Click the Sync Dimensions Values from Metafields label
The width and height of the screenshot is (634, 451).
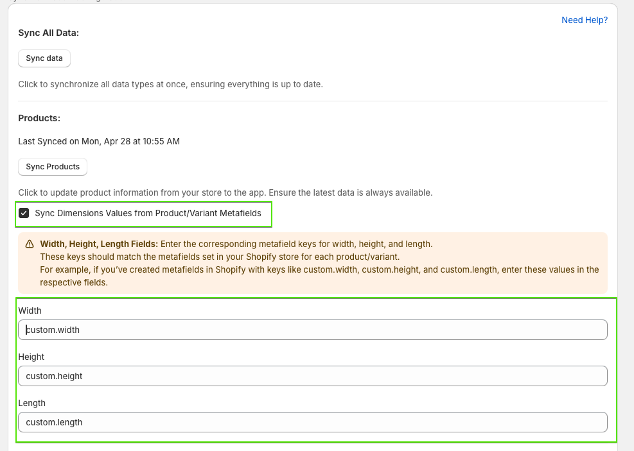pos(148,213)
